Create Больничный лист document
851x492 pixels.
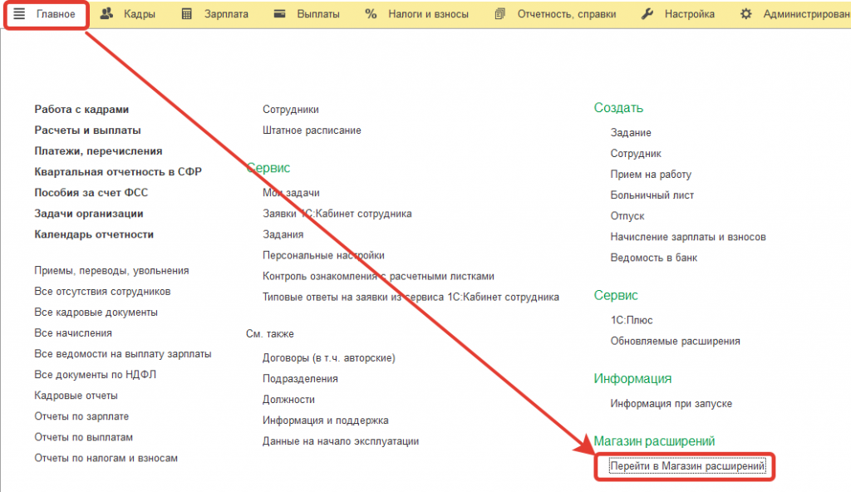[x=652, y=195]
